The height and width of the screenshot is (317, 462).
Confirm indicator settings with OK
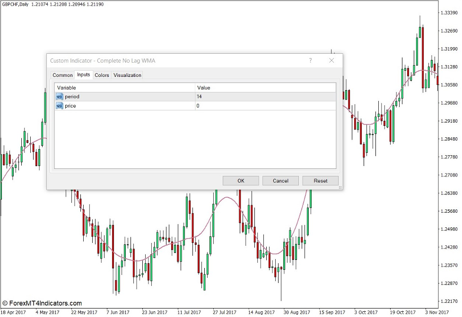[241, 181]
